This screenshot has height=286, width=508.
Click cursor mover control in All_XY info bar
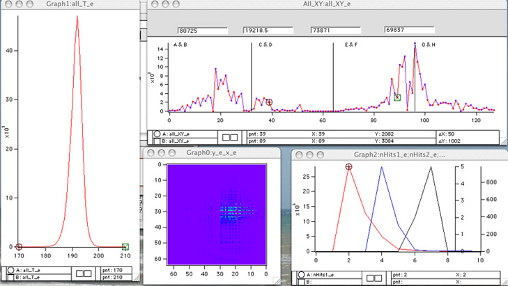tap(230, 138)
